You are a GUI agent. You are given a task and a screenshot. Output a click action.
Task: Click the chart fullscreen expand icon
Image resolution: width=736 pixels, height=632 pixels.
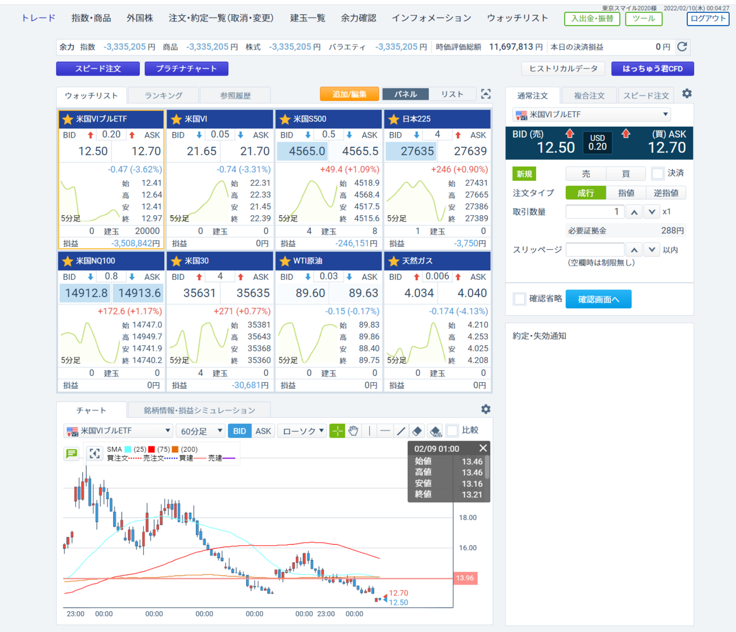(95, 454)
